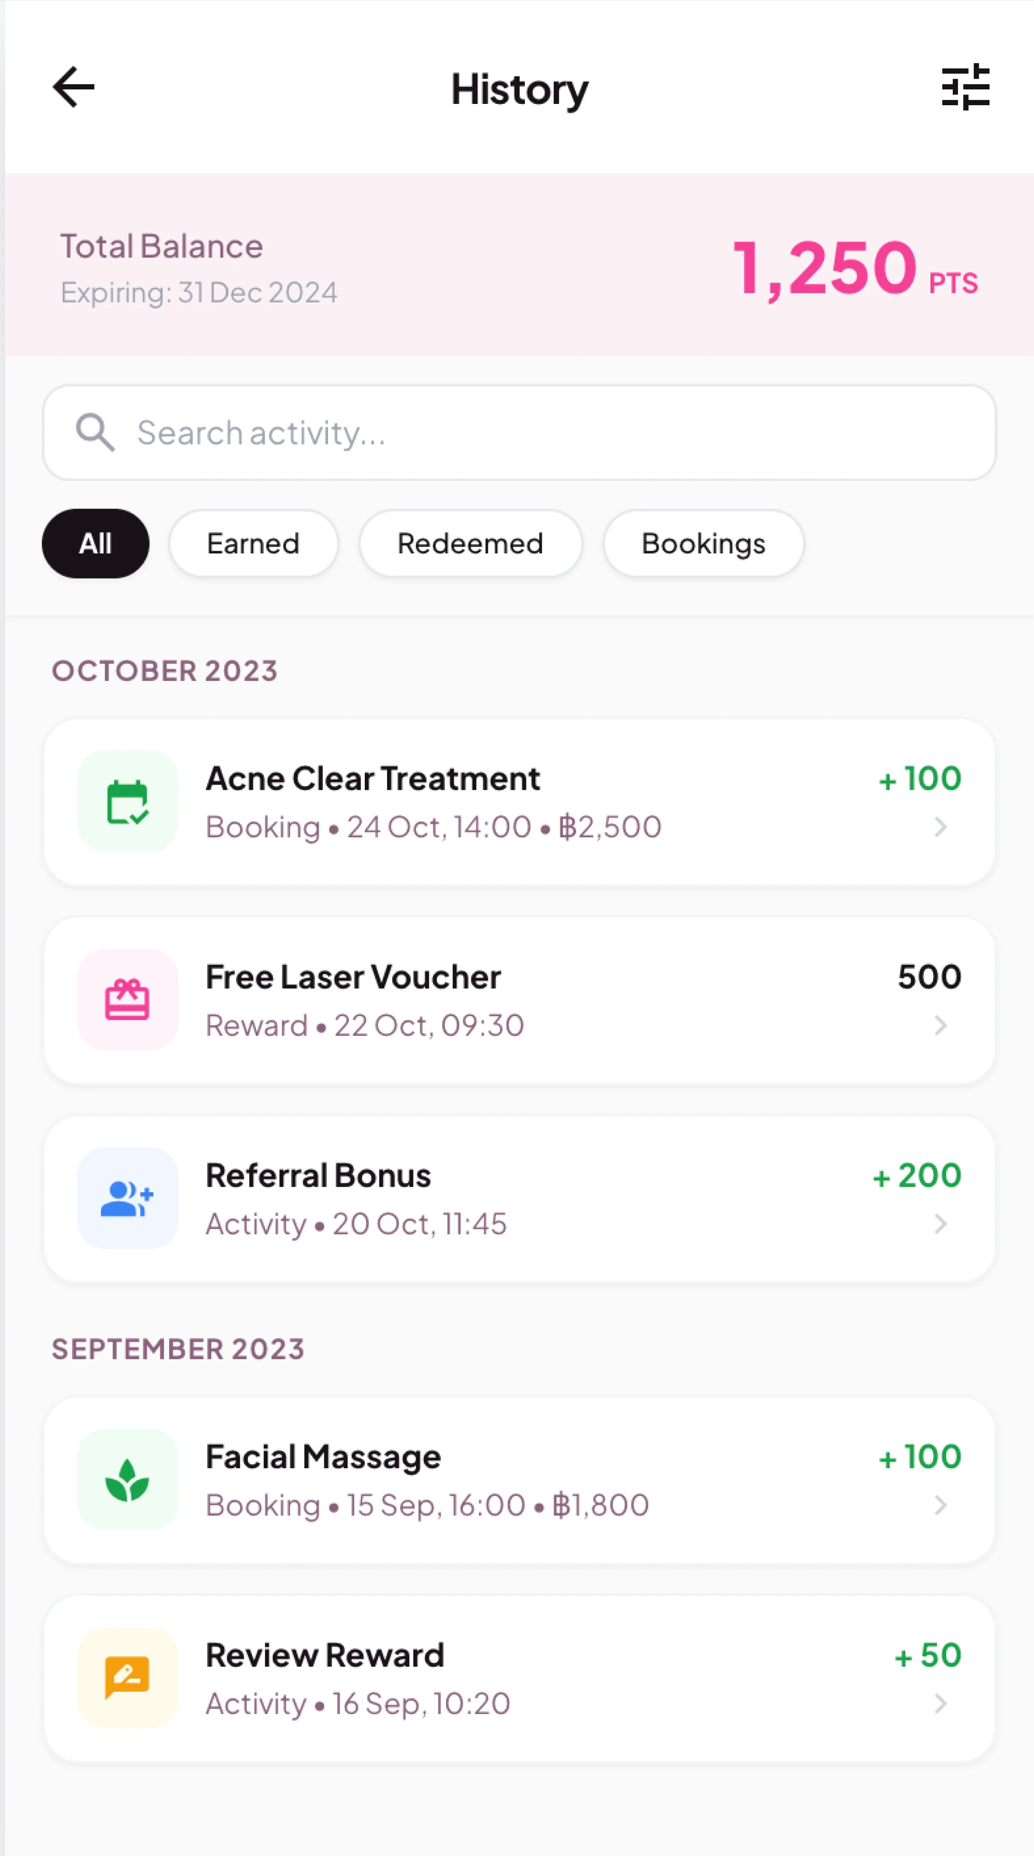
Task: Expand Acne Clear Treatment details chevron
Action: click(x=940, y=827)
